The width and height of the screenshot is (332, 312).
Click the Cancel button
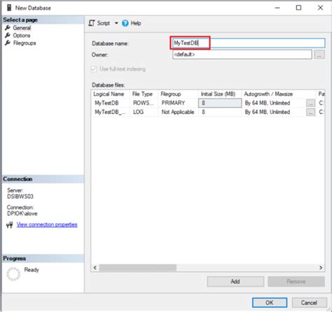309,303
